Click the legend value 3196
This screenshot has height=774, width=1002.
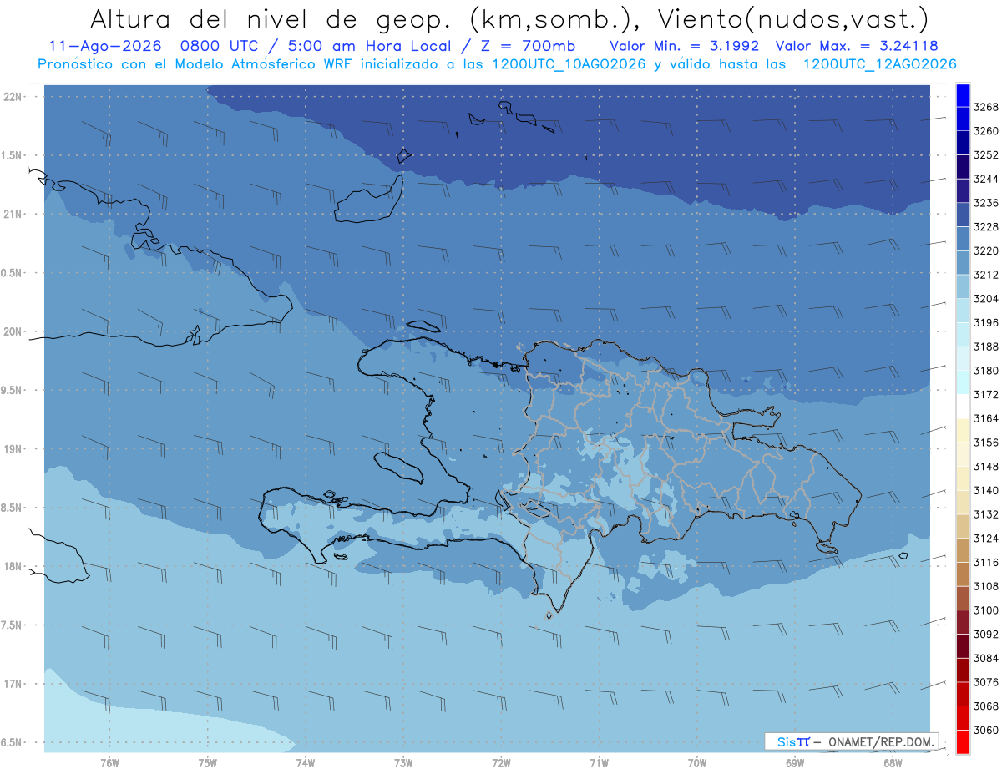point(985,323)
